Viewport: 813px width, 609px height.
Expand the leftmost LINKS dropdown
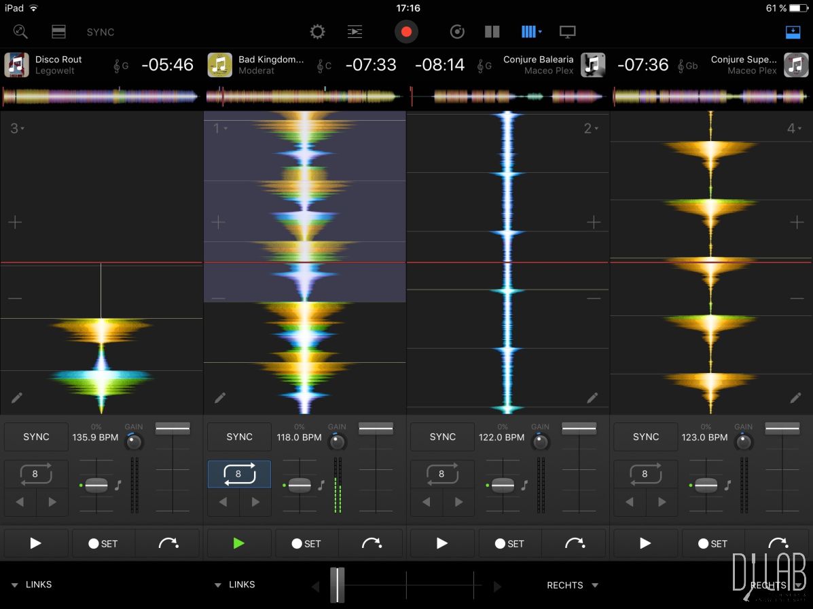point(32,585)
